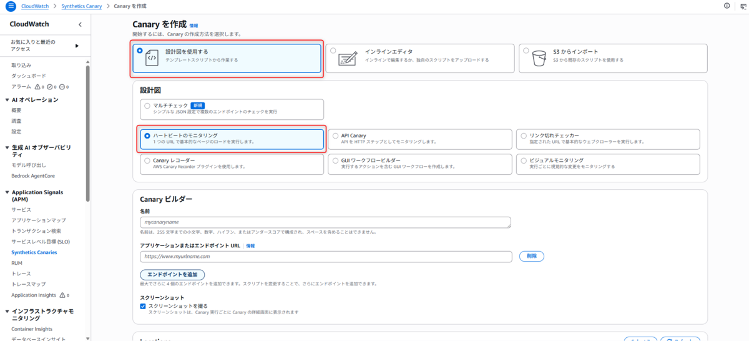Open Container Insights in the sidebar
The image size is (749, 341).
tap(32, 329)
